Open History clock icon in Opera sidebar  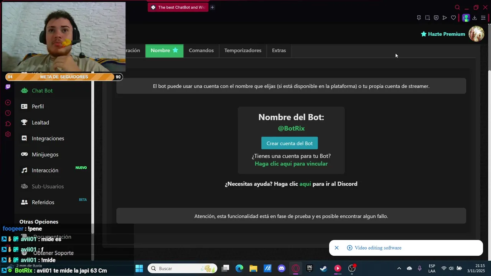pyautogui.click(x=8, y=113)
